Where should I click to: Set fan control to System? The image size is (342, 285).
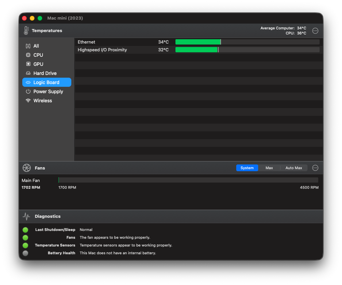click(247, 168)
